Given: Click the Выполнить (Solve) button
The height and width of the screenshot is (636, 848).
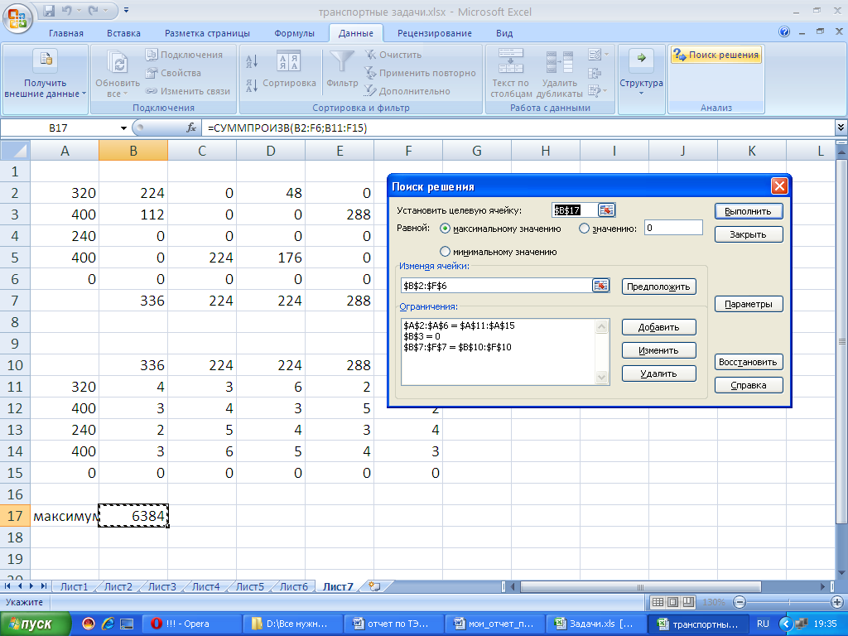Looking at the screenshot, I should coord(749,211).
